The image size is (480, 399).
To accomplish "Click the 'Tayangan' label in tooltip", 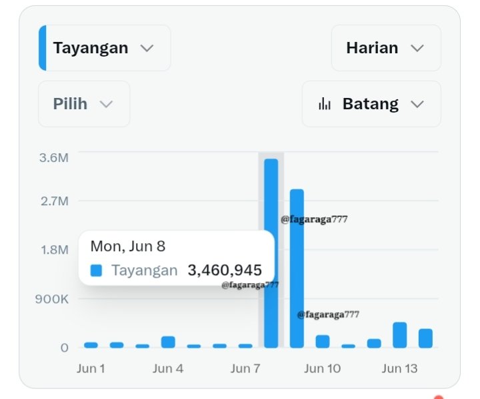I will click(x=145, y=270).
